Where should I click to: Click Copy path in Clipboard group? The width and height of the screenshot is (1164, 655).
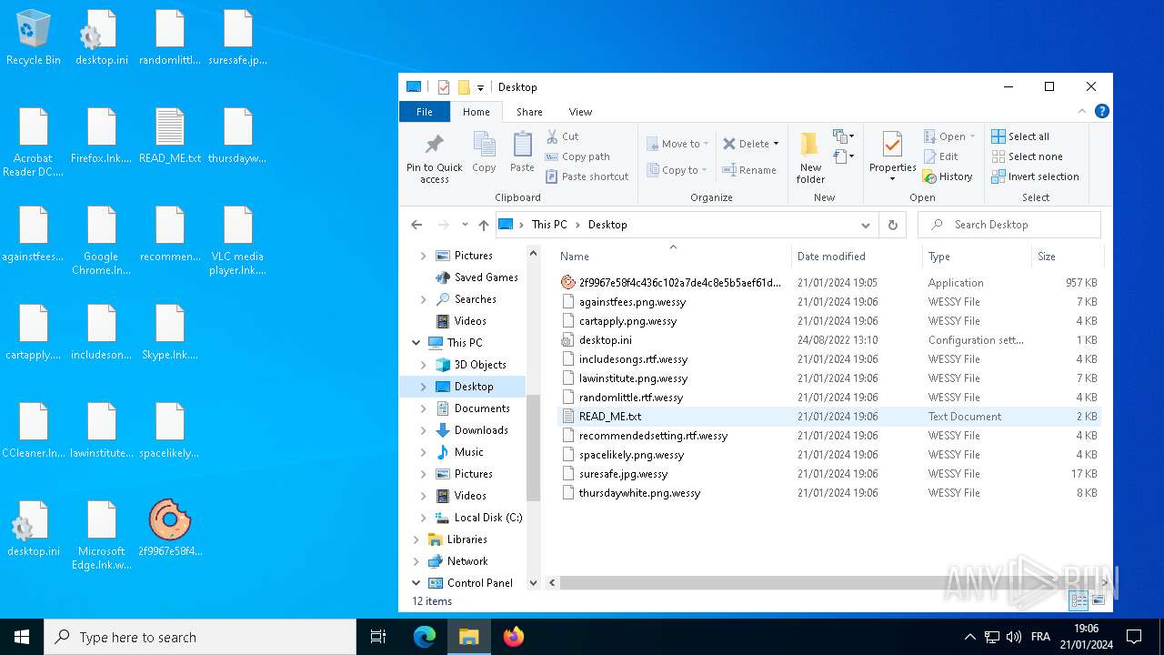[577, 156]
